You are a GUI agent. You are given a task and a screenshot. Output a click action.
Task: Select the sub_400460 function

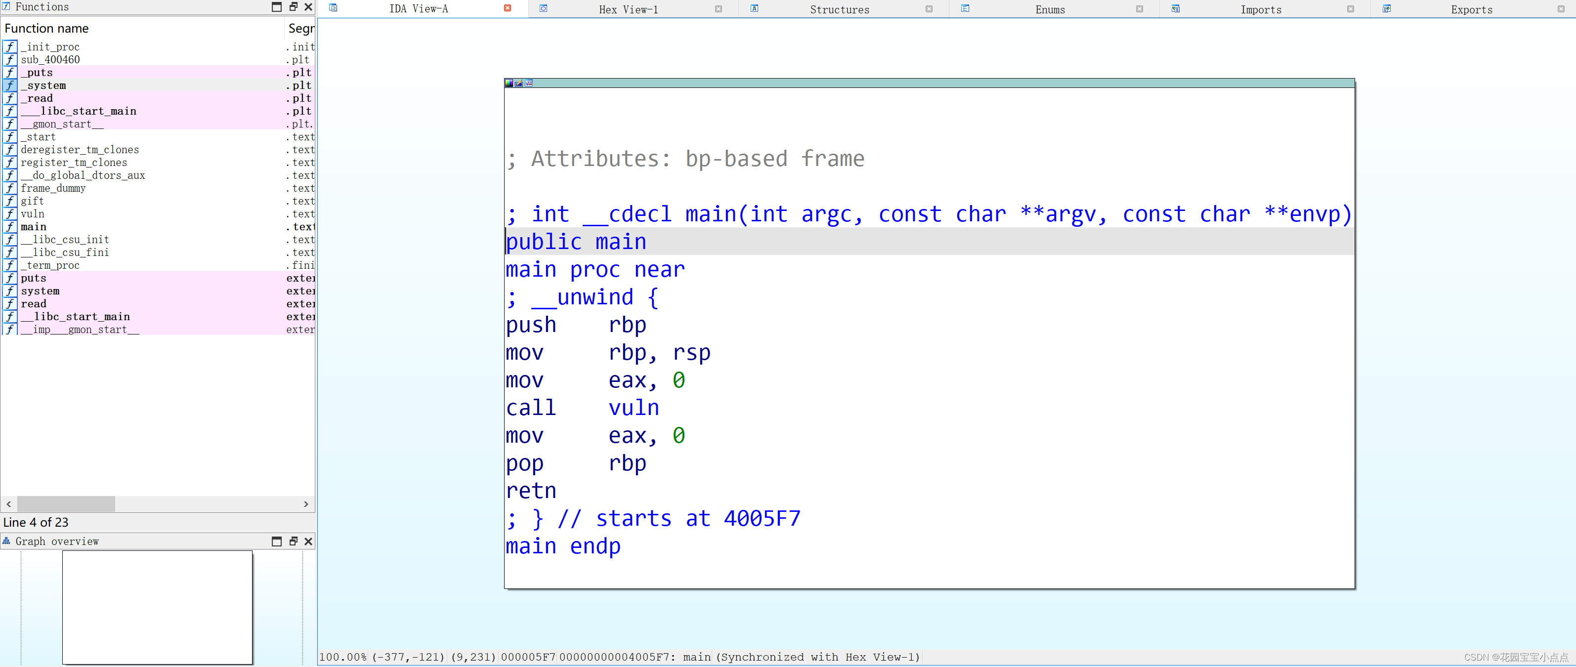pyautogui.click(x=158, y=59)
